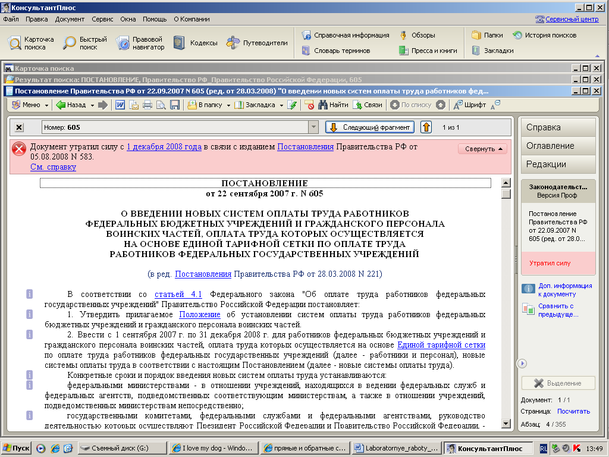Open Пресса и книги

(x=428, y=51)
